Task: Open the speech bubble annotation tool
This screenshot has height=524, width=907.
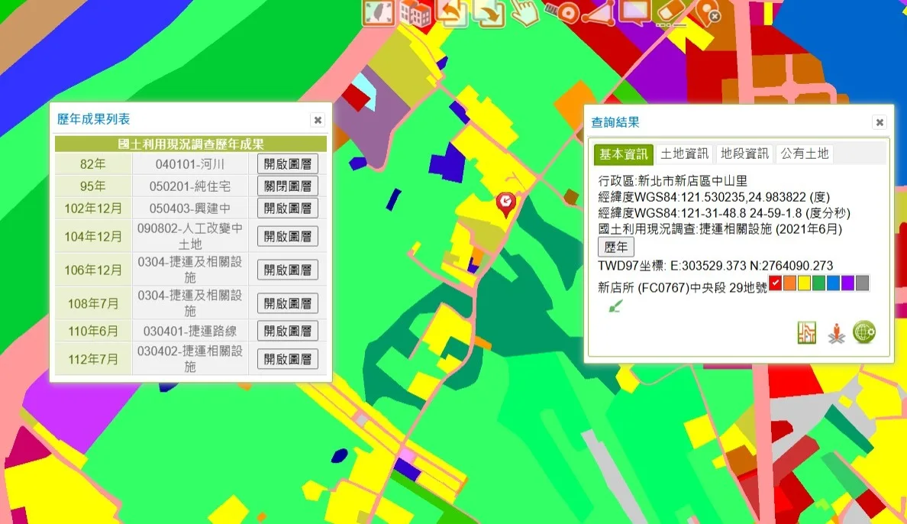Action: tap(634, 13)
